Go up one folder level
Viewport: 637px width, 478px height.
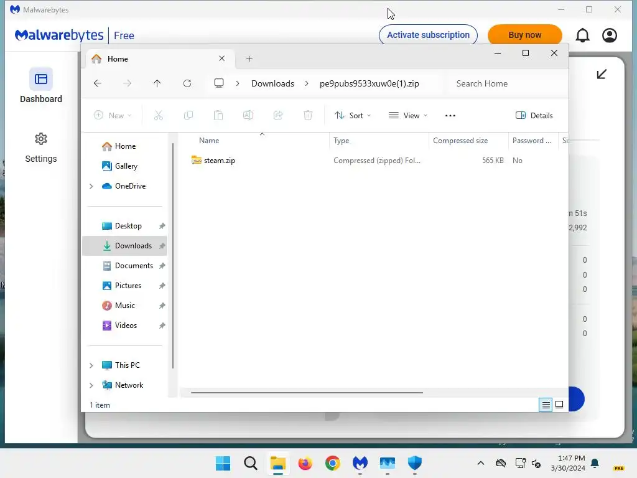(x=157, y=83)
